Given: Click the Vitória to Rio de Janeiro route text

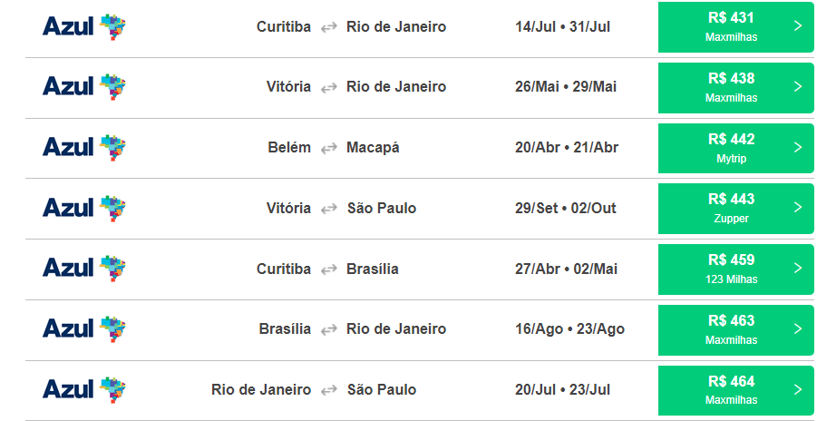Looking at the screenshot, I should pyautogui.click(x=356, y=86).
